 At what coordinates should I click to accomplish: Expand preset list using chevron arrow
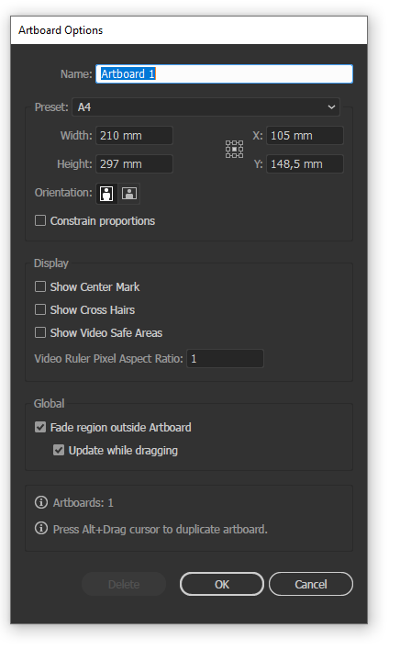click(x=331, y=106)
